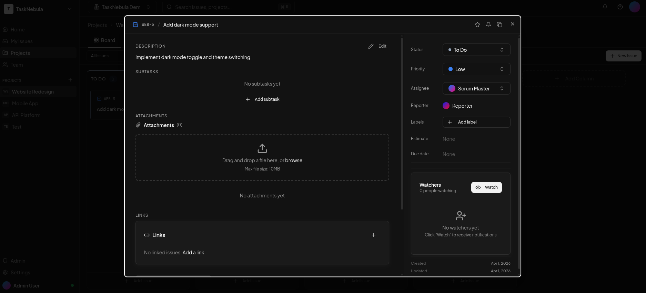This screenshot has width=646, height=293.
Task: Click the Scrum Master avatar swatch
Action: click(452, 88)
